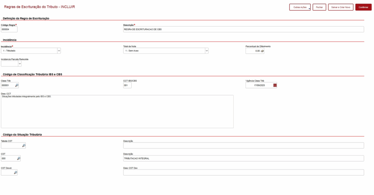
Task: Click the Fechar button
Action: [x=319, y=7]
